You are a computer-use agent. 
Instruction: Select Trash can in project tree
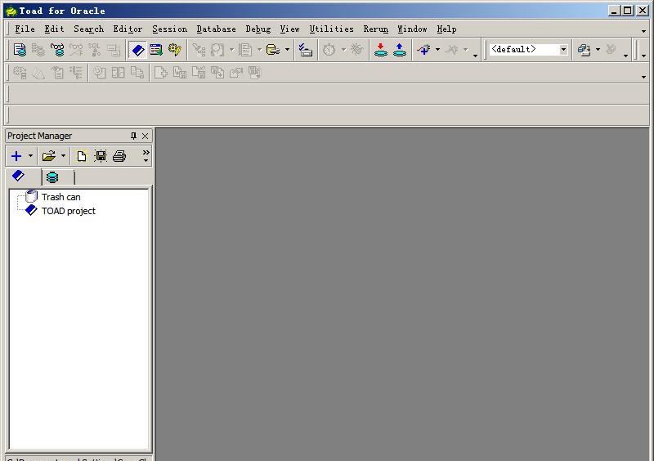(60, 197)
